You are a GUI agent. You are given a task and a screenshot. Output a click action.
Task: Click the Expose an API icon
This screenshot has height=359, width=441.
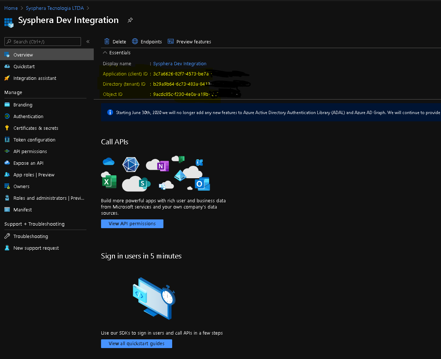pos(7,163)
